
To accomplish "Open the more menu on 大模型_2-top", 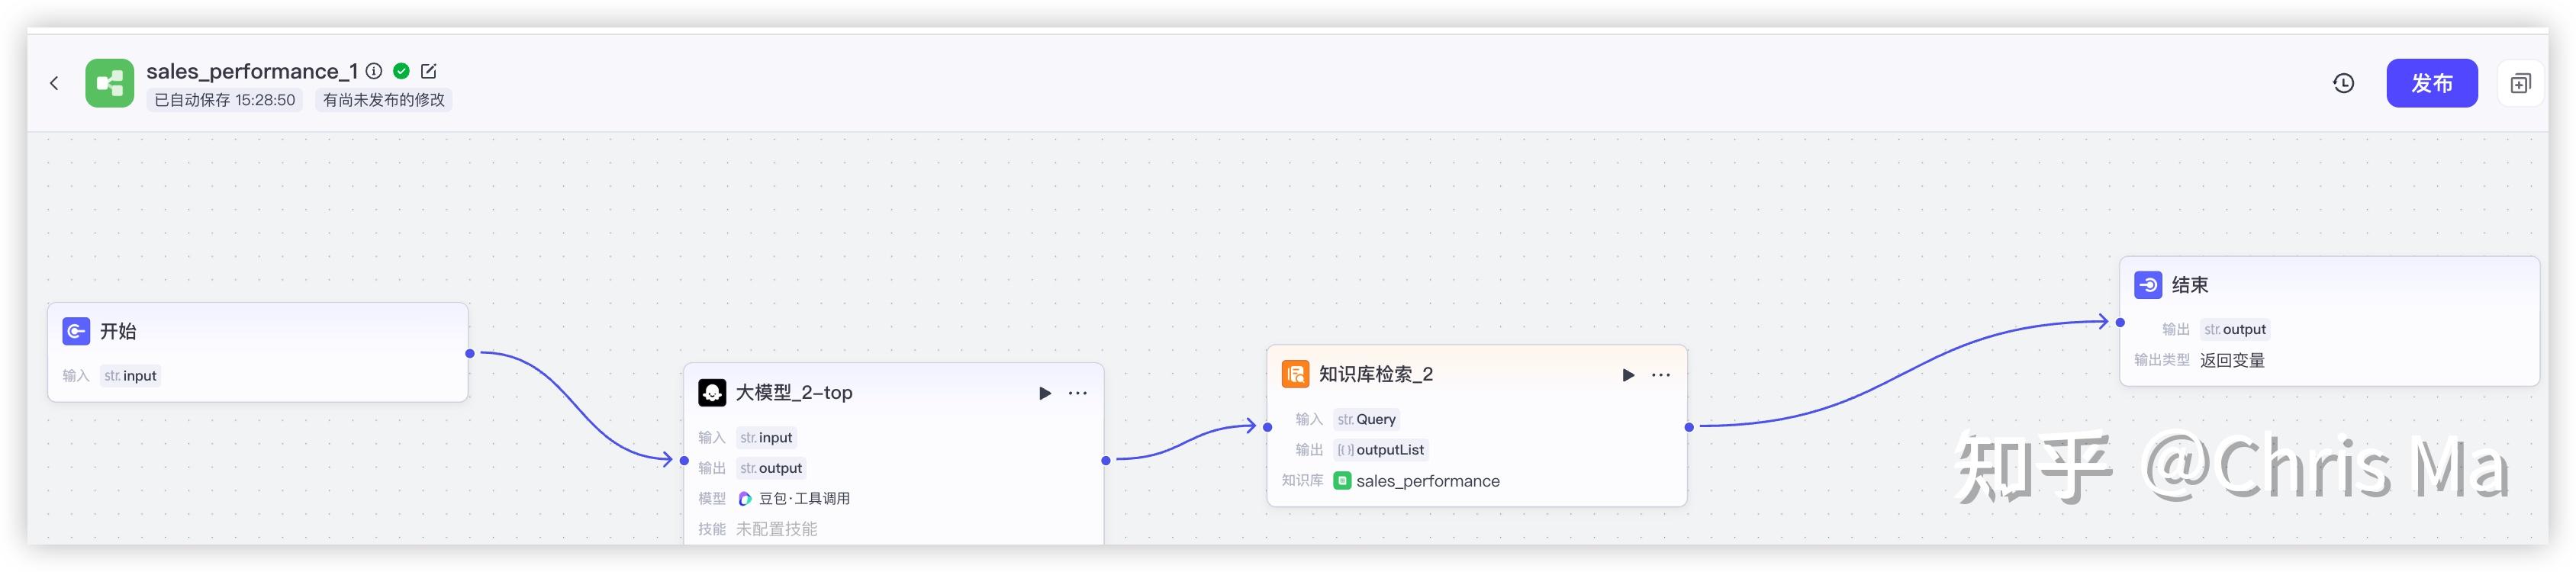I will [1078, 393].
